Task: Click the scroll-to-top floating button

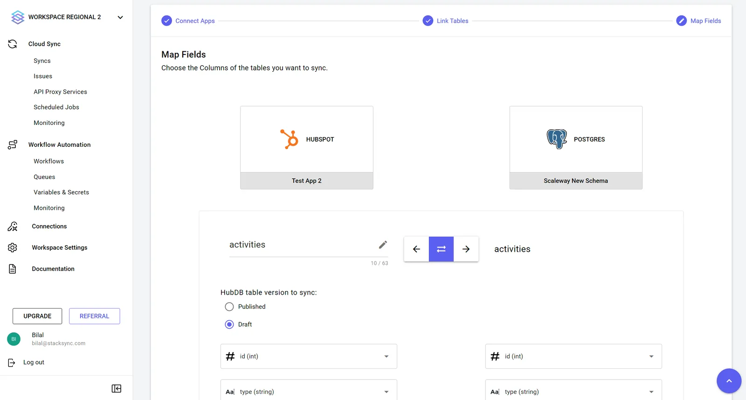Action: [729, 381]
